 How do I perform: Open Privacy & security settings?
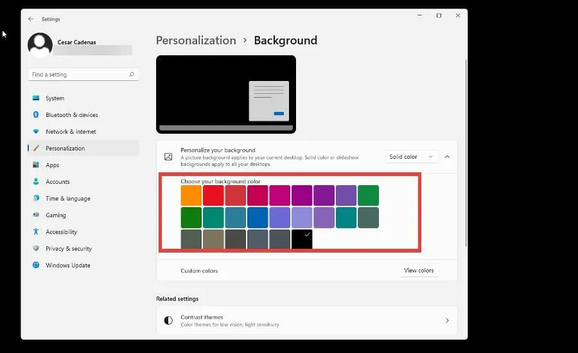tap(68, 249)
